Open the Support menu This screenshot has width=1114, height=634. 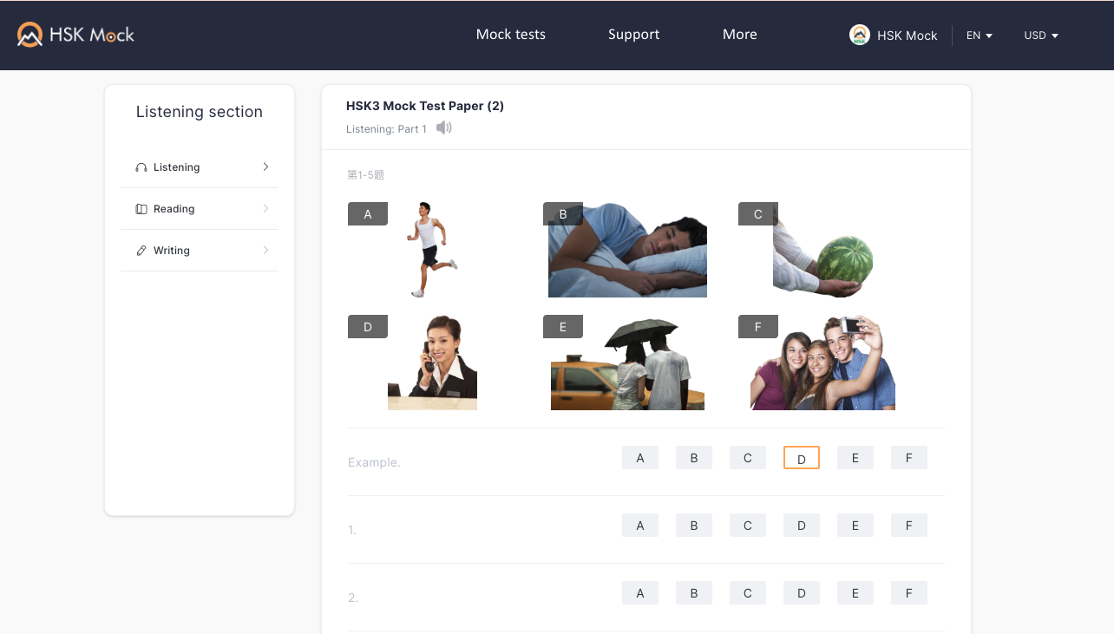tap(633, 35)
